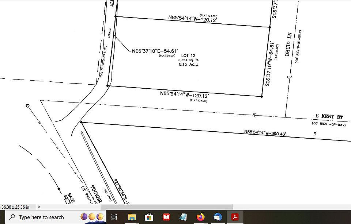The width and height of the screenshot is (351, 224).
Task: Click the northeast corner point of Lot 12
Action: [x=270, y=27]
